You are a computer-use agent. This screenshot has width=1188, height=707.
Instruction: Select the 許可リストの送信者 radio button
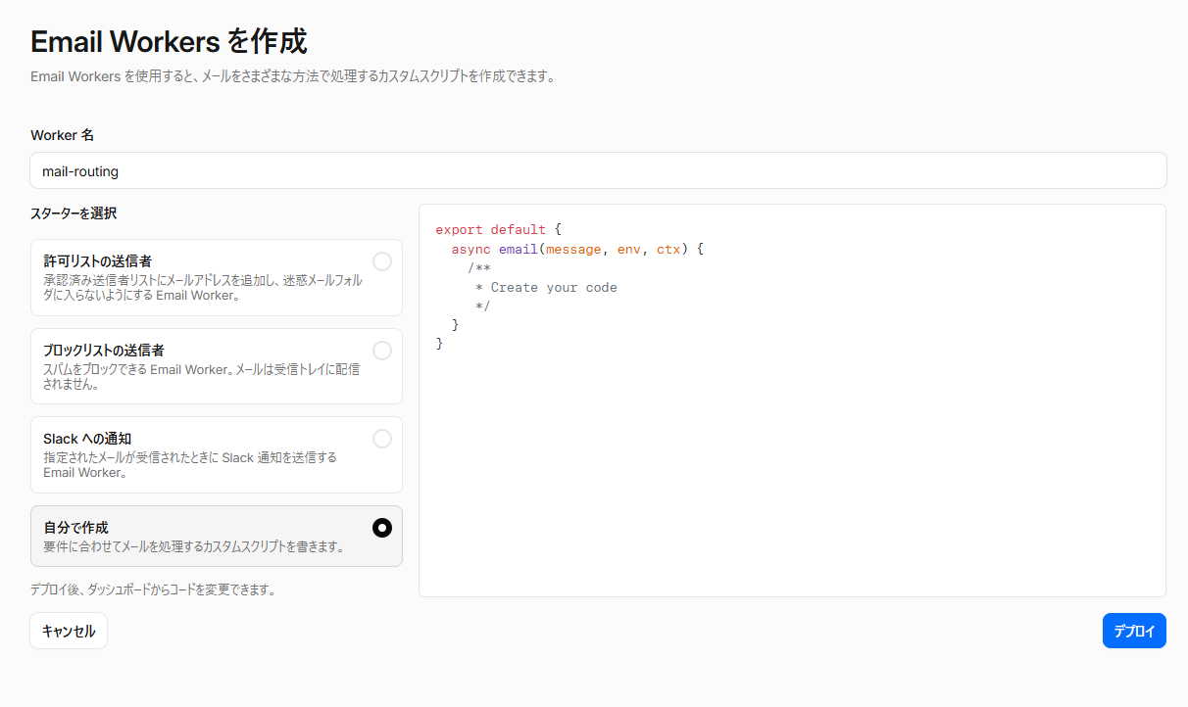coord(382,261)
